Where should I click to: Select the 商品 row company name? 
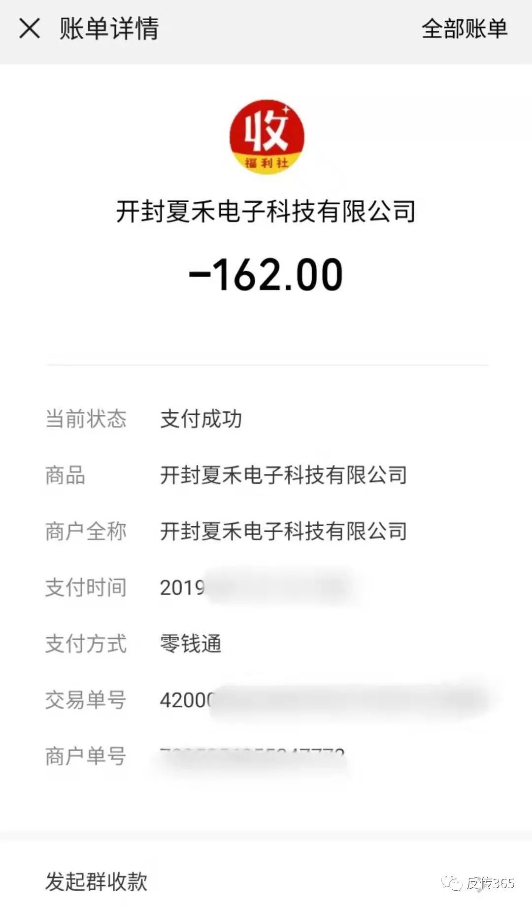[283, 475]
